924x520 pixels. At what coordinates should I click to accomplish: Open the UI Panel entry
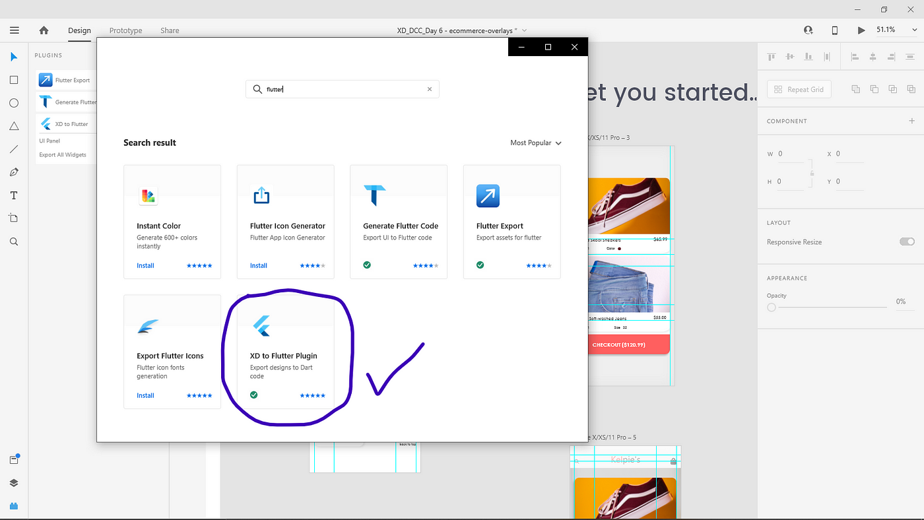pyautogui.click(x=49, y=141)
